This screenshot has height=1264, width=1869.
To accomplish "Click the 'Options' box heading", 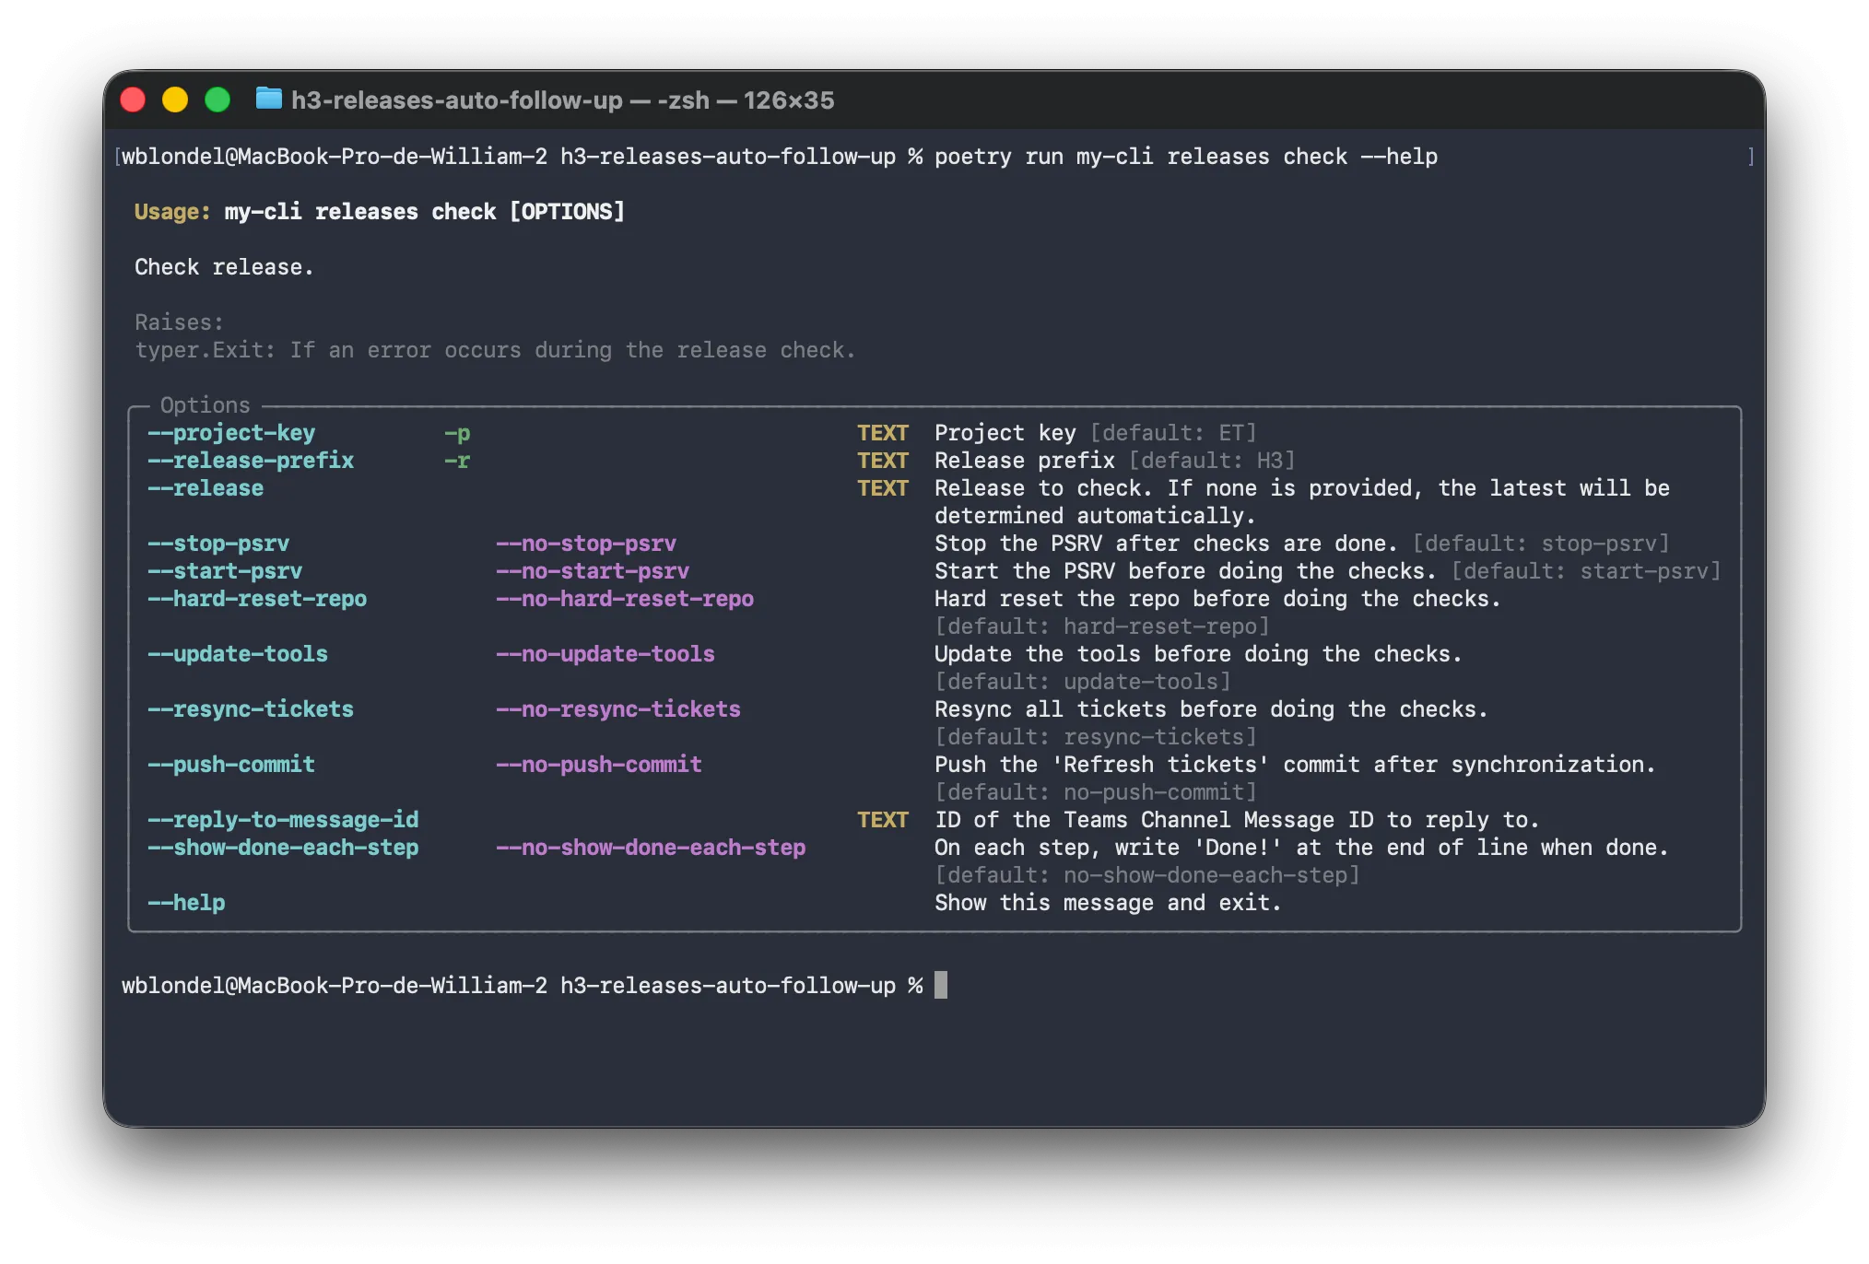I will [205, 405].
